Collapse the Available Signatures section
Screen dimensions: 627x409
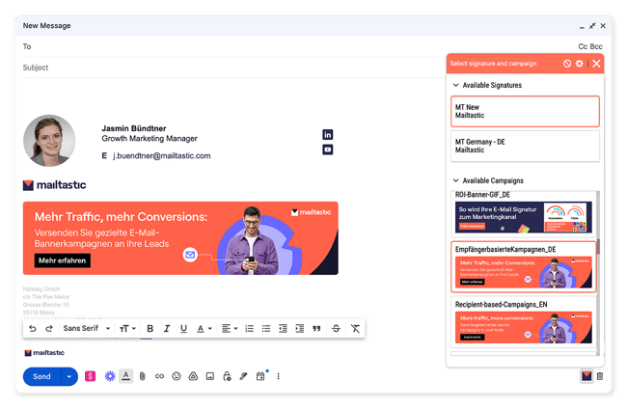[x=455, y=86]
